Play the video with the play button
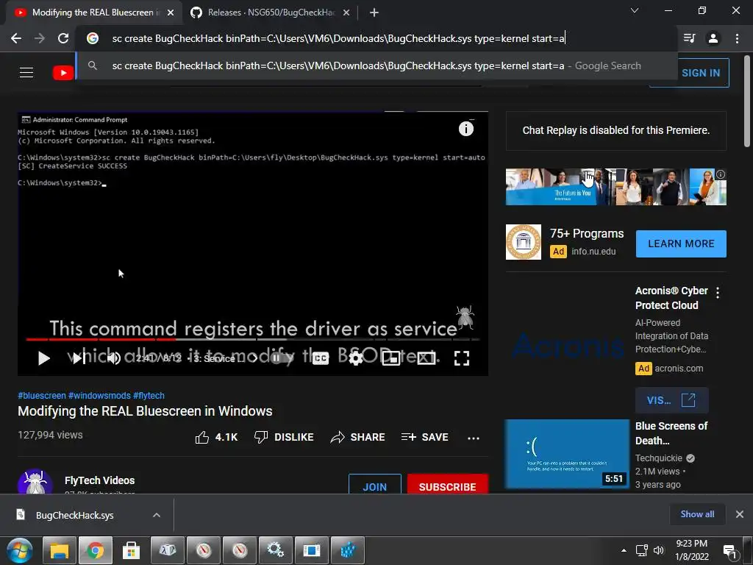Image resolution: width=753 pixels, height=565 pixels. pos(43,358)
